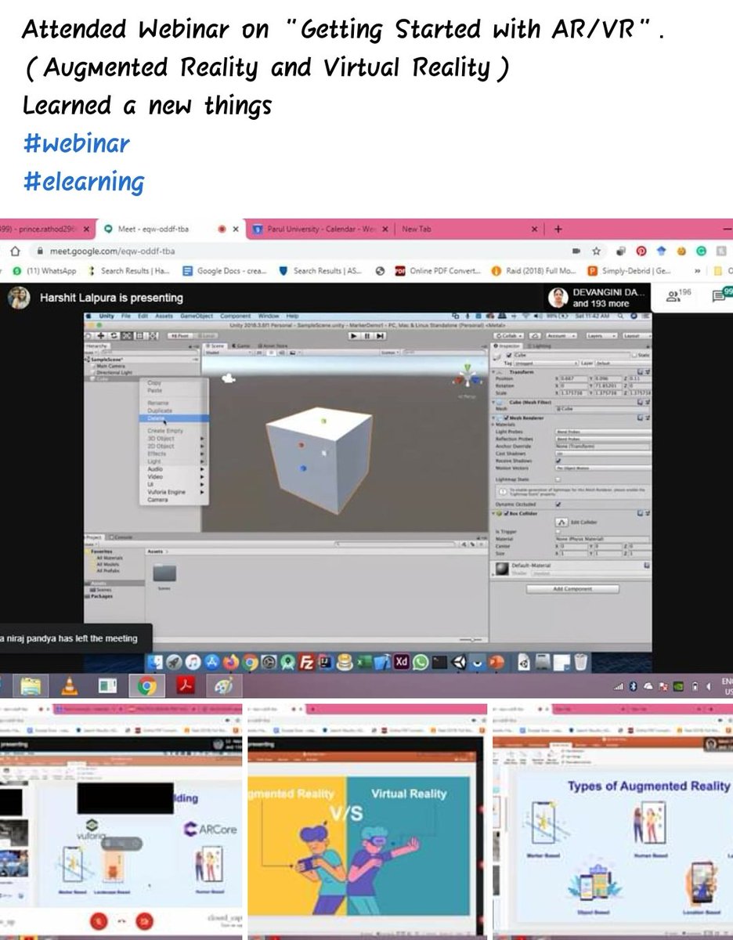The width and height of the screenshot is (733, 940).
Task: Open the Online PDF Converter bookmark
Action: pos(436,271)
